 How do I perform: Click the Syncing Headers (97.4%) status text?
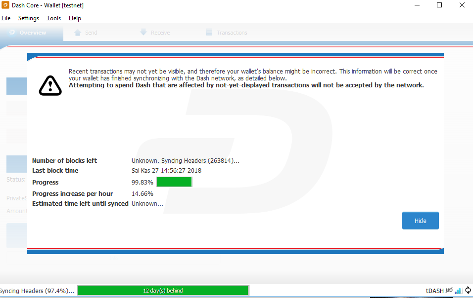tap(37, 291)
